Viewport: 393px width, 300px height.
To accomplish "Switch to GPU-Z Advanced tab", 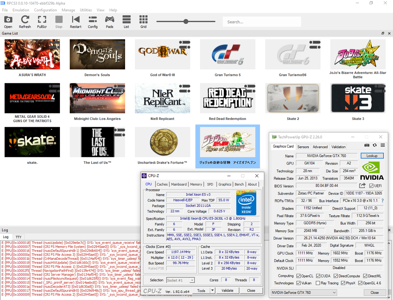I will pos(320,147).
